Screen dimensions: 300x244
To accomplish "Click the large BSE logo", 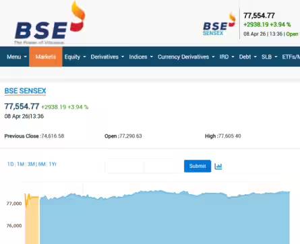I will 50,22.
